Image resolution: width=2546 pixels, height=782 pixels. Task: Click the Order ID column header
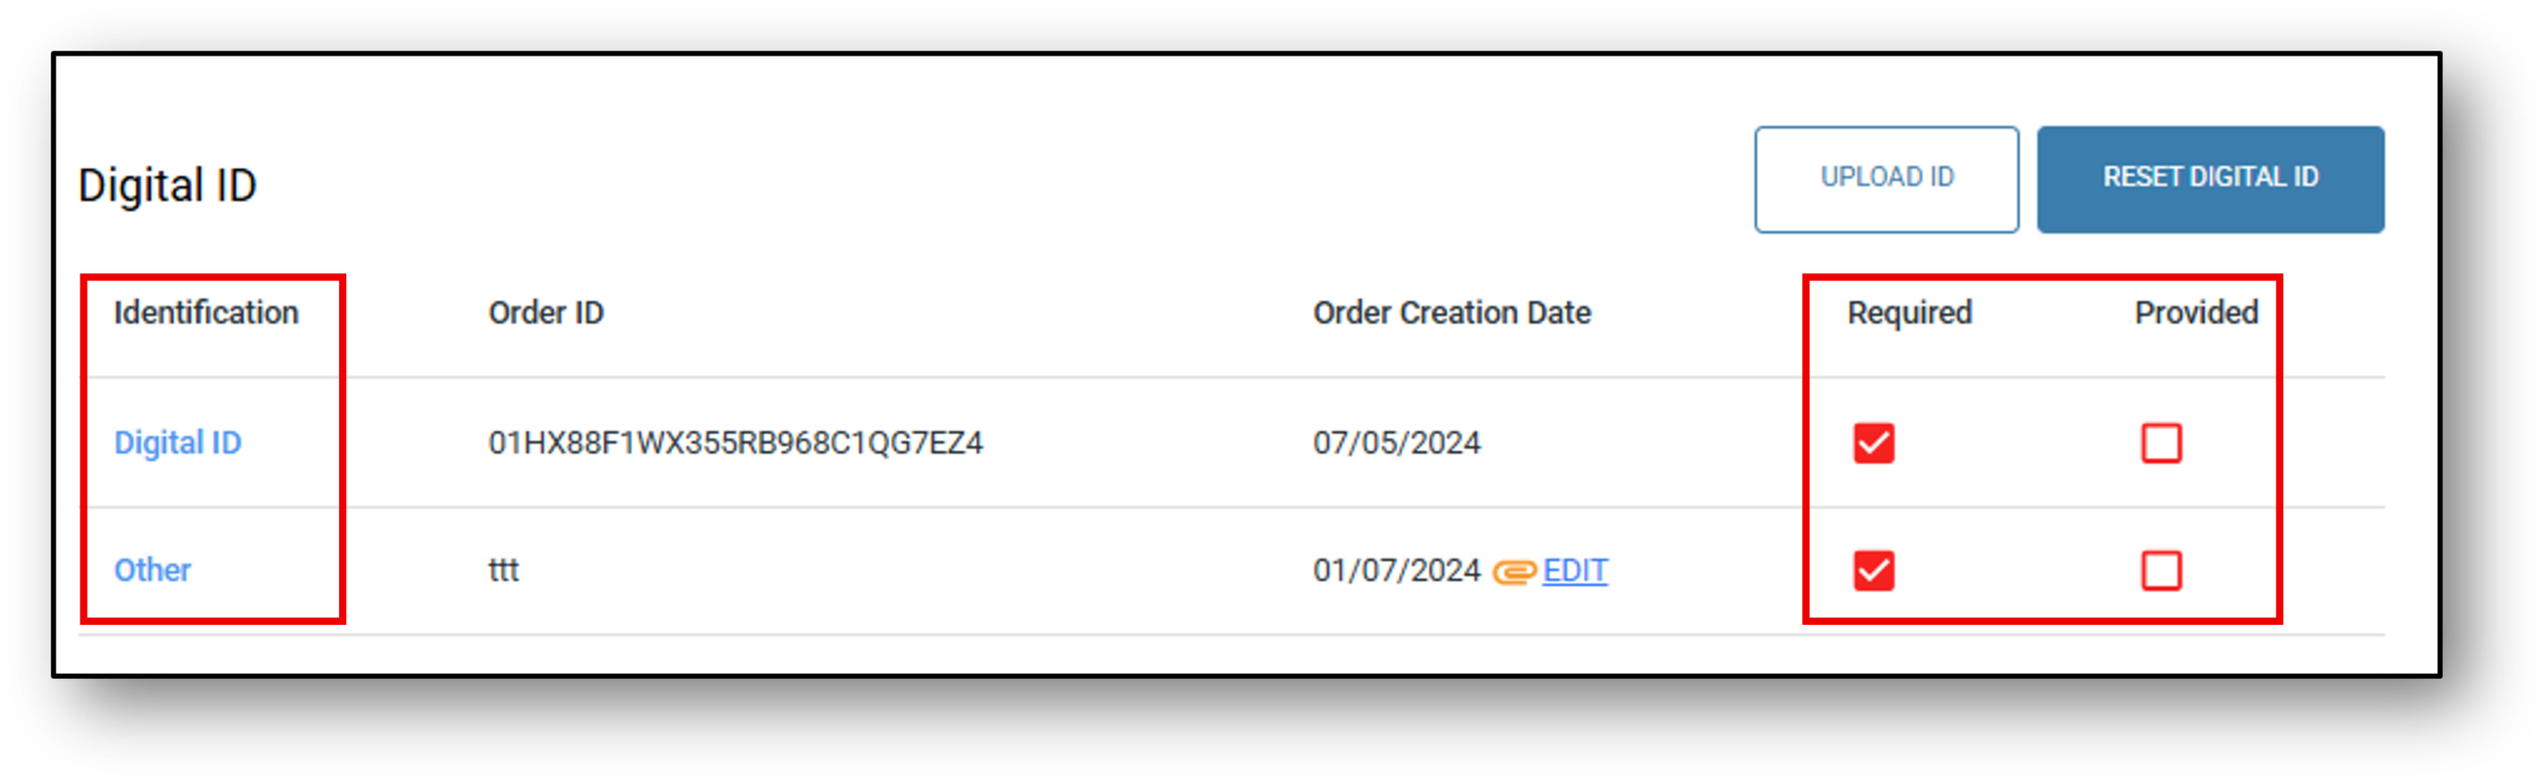[546, 313]
